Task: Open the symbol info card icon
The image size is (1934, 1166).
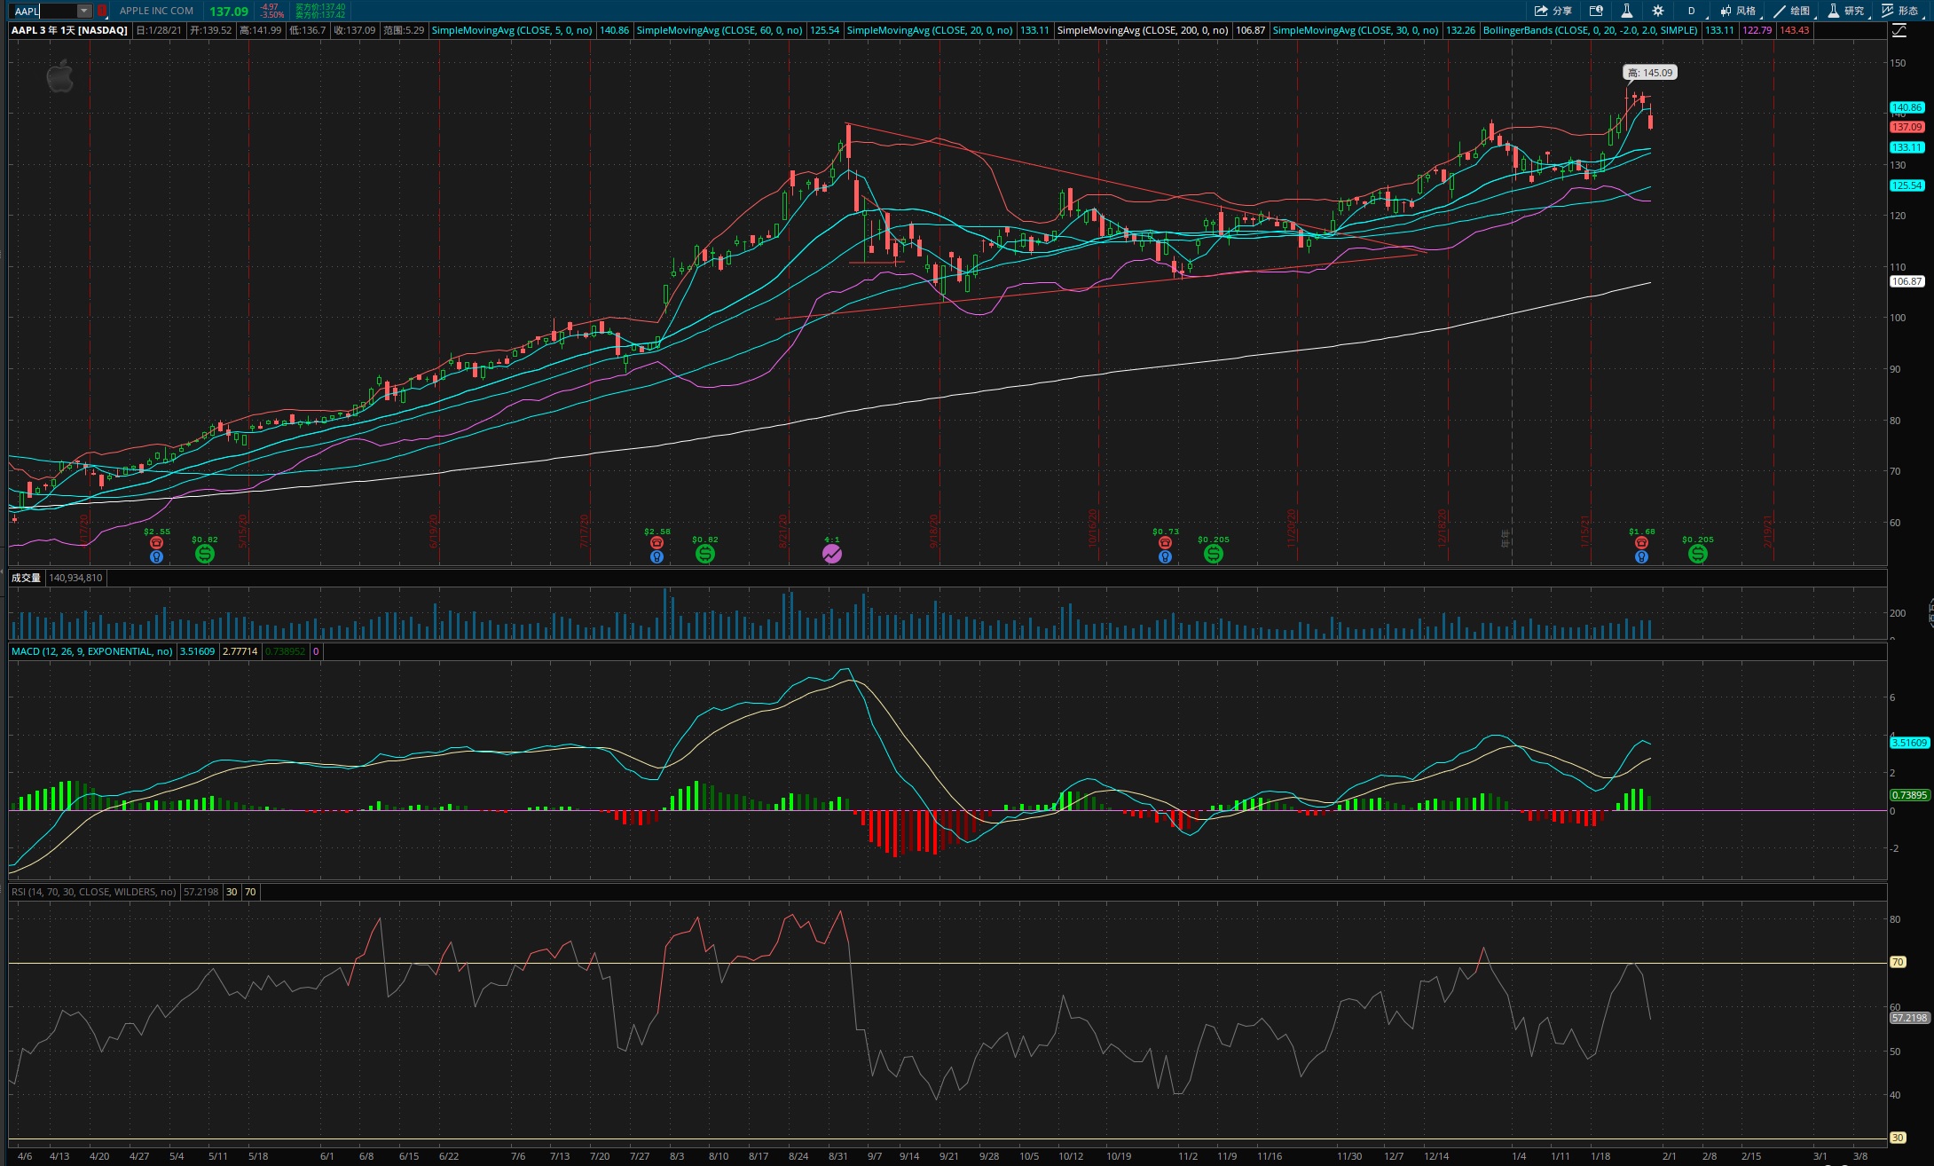Action: tap(1596, 11)
